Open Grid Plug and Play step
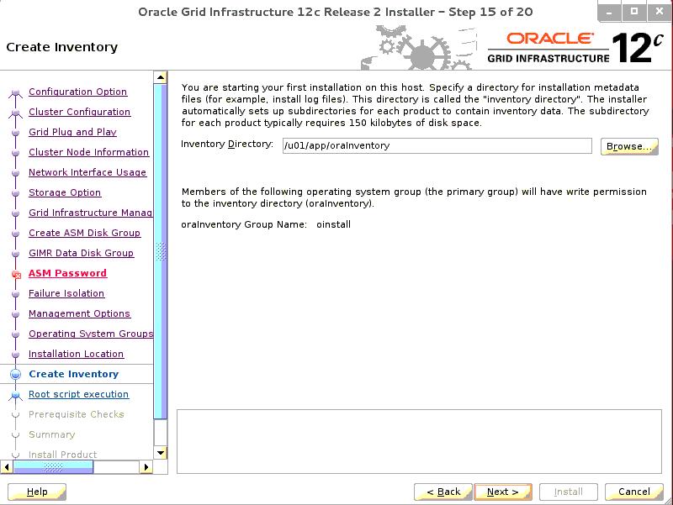 point(72,132)
